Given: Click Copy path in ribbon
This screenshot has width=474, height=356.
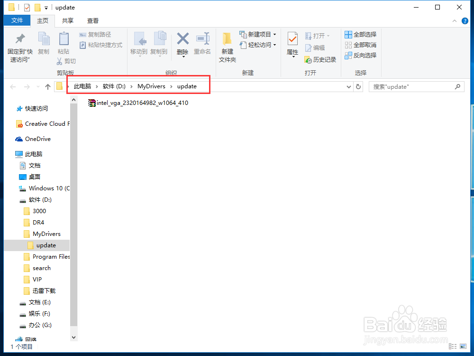Looking at the screenshot, I should click(x=95, y=35).
